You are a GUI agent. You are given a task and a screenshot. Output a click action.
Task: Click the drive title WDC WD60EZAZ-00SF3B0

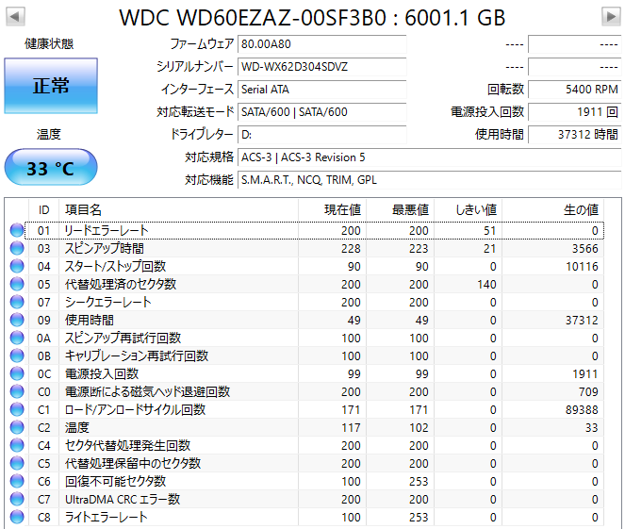[253, 18]
